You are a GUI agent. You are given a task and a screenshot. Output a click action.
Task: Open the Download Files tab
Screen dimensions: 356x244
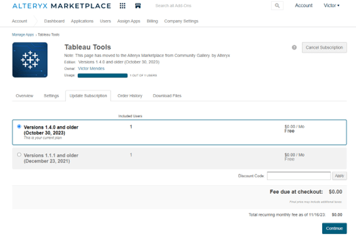[167, 96]
